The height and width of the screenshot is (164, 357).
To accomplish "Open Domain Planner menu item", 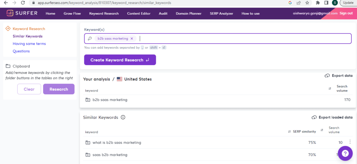I will point(189,14).
